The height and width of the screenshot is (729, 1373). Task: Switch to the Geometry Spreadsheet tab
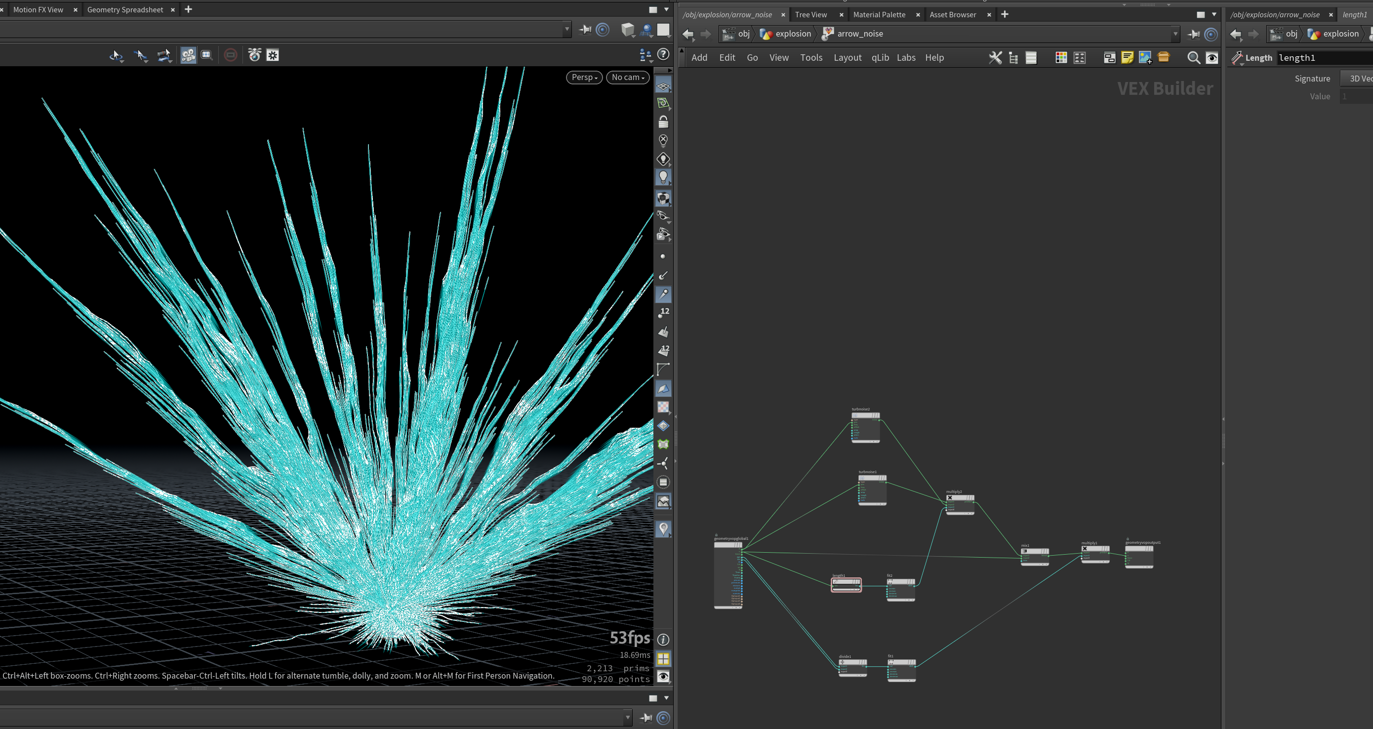coord(125,9)
